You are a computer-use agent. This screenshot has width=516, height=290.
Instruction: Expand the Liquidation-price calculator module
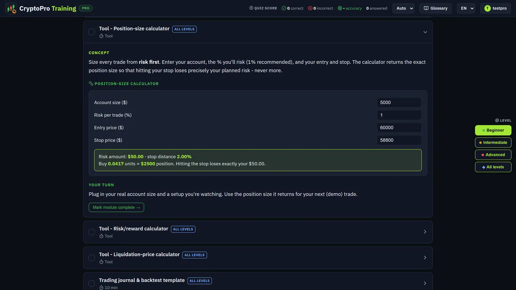click(x=425, y=258)
